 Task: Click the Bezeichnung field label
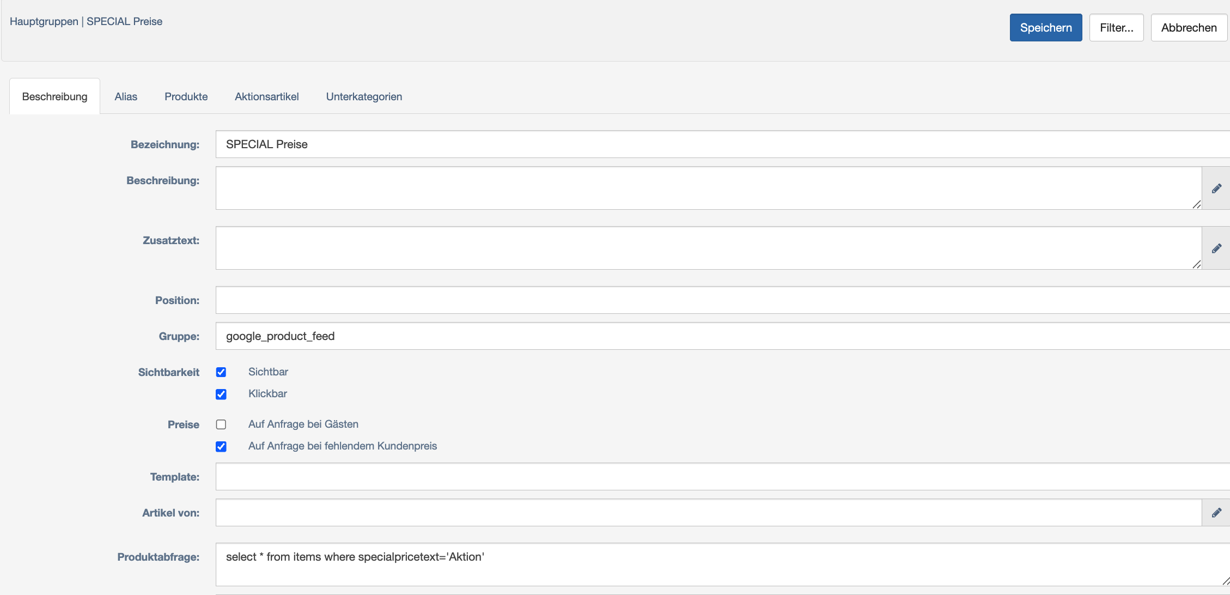click(165, 144)
